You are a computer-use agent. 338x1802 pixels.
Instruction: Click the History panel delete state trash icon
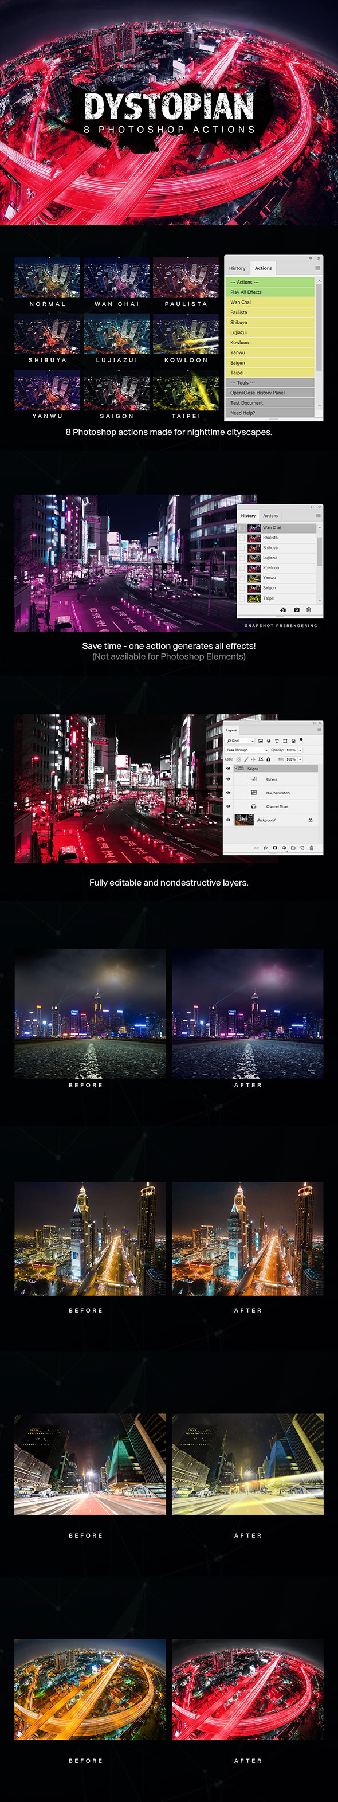(x=309, y=609)
